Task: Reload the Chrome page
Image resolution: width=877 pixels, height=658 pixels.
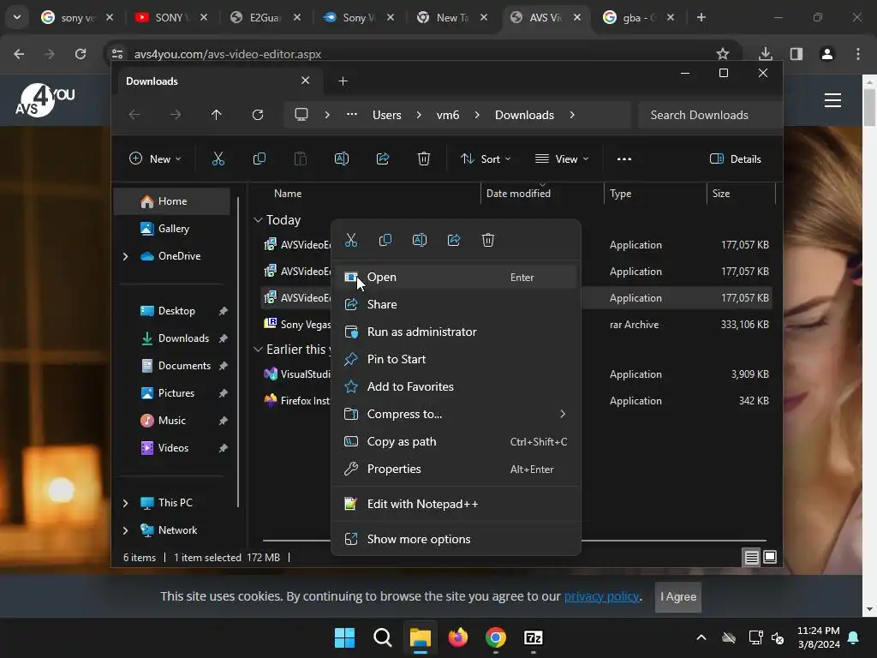Action: point(81,54)
